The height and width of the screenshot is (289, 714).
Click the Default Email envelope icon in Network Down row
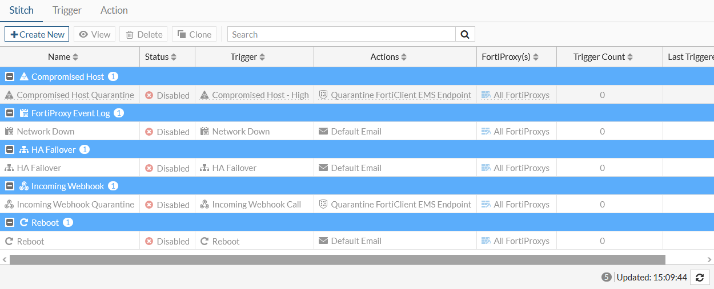(x=323, y=132)
